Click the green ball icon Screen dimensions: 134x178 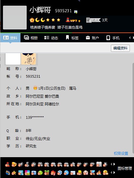click(x=40, y=173)
